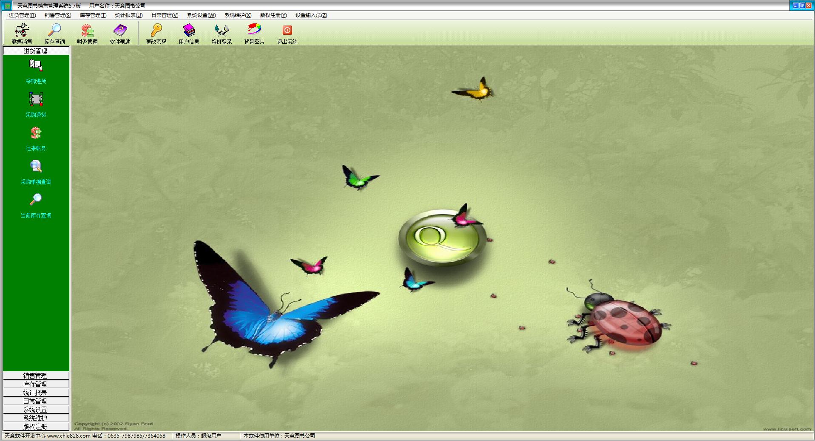Open 采购进货 in the sidebar
Screen dimensions: 815x441
point(36,71)
